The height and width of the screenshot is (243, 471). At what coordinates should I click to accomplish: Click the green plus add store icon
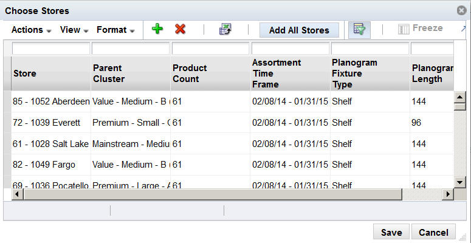pyautogui.click(x=157, y=29)
